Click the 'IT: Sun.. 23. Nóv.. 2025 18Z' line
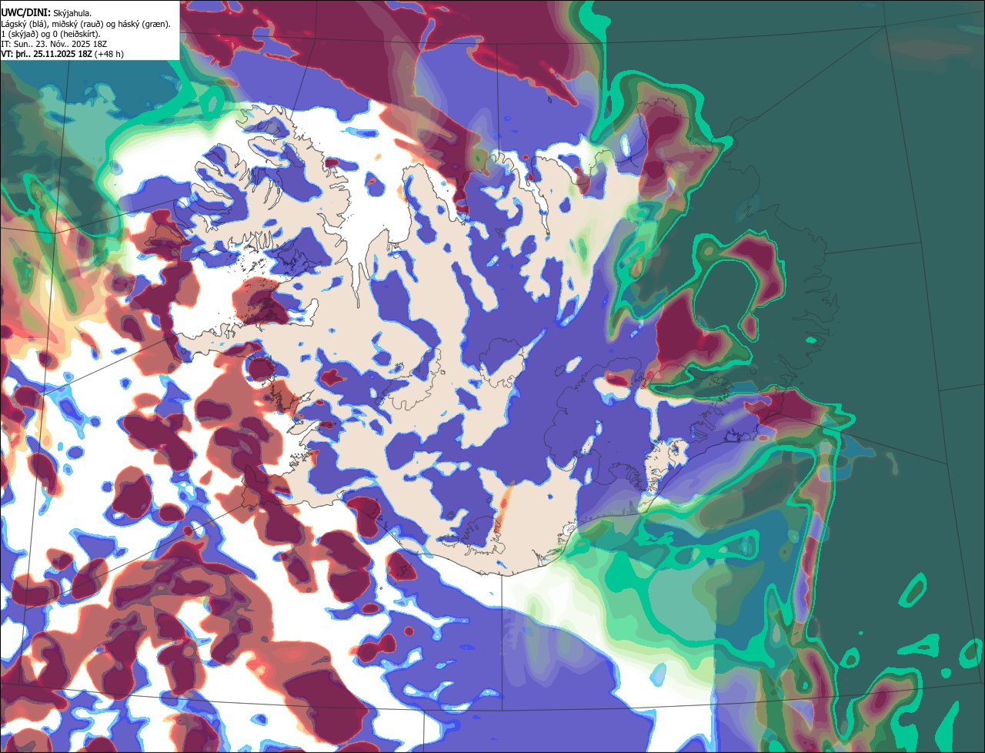 click(x=54, y=45)
